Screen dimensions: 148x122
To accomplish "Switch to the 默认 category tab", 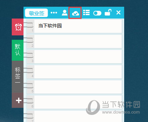I will pyautogui.click(x=18, y=50).
